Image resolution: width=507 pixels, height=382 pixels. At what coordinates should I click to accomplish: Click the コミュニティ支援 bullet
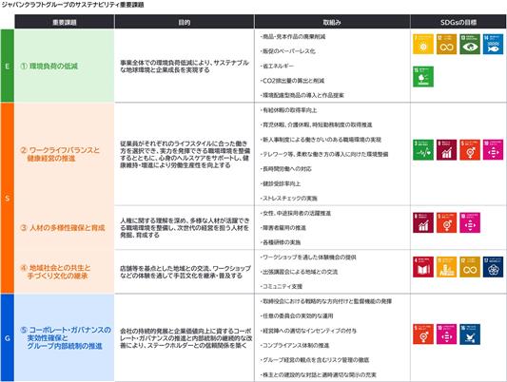tap(282, 286)
